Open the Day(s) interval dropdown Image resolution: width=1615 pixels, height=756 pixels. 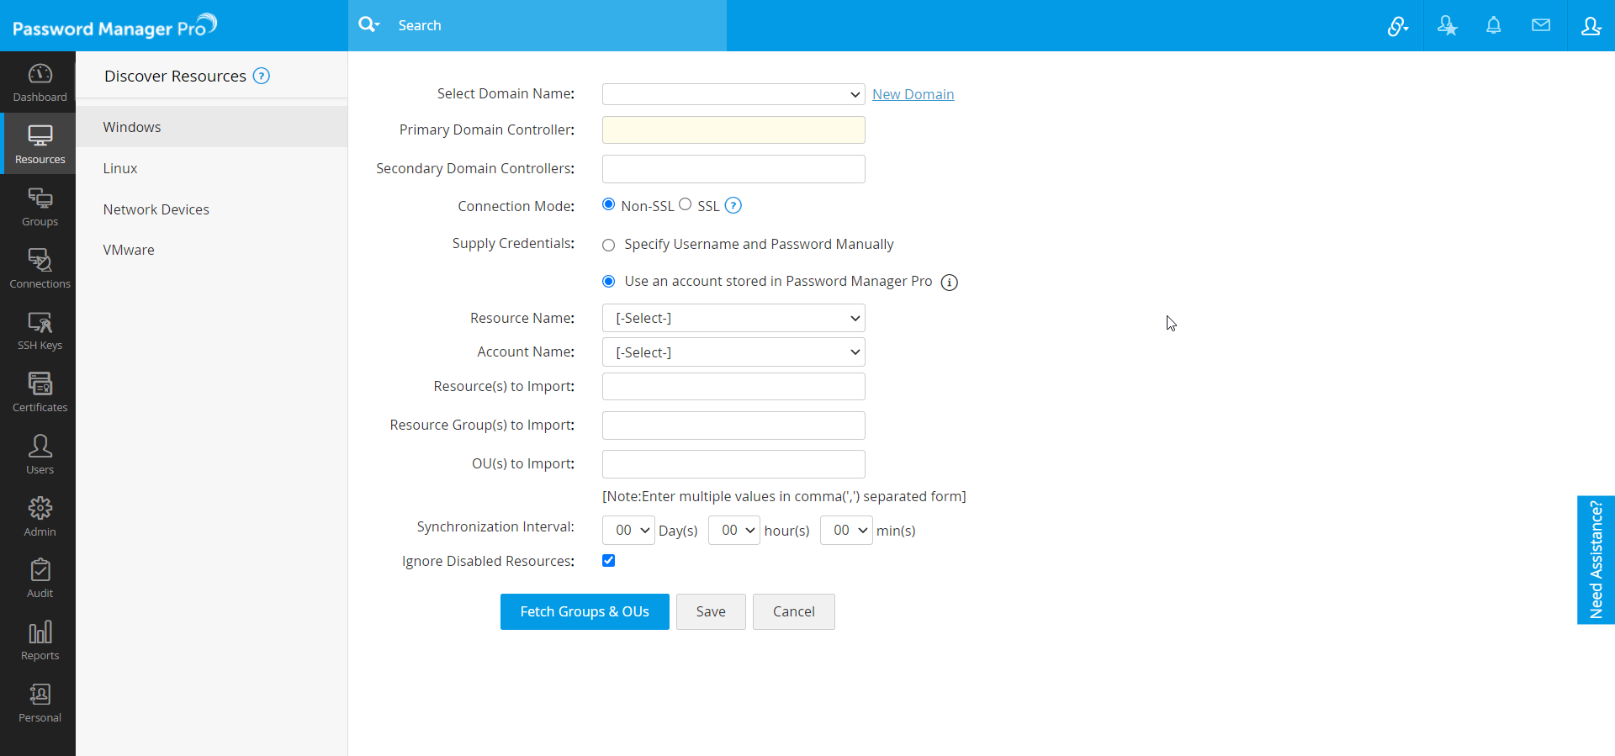[x=628, y=530]
